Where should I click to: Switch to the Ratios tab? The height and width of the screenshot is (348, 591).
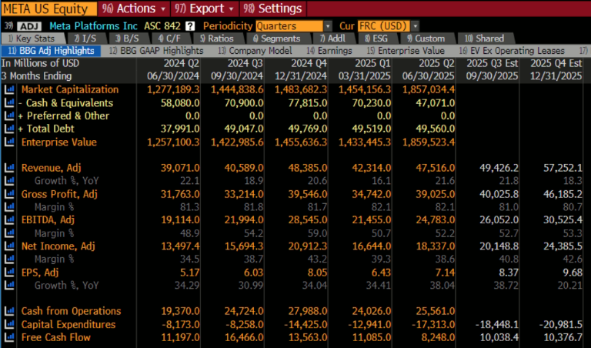pyautogui.click(x=218, y=38)
